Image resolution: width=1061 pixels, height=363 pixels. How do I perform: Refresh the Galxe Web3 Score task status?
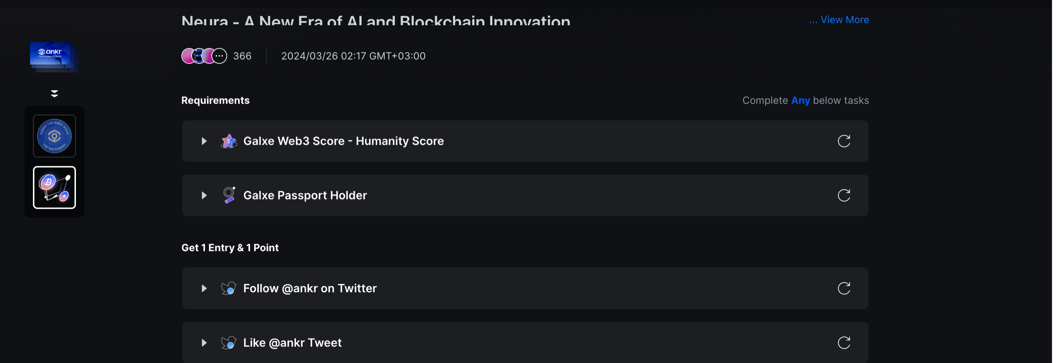(843, 141)
